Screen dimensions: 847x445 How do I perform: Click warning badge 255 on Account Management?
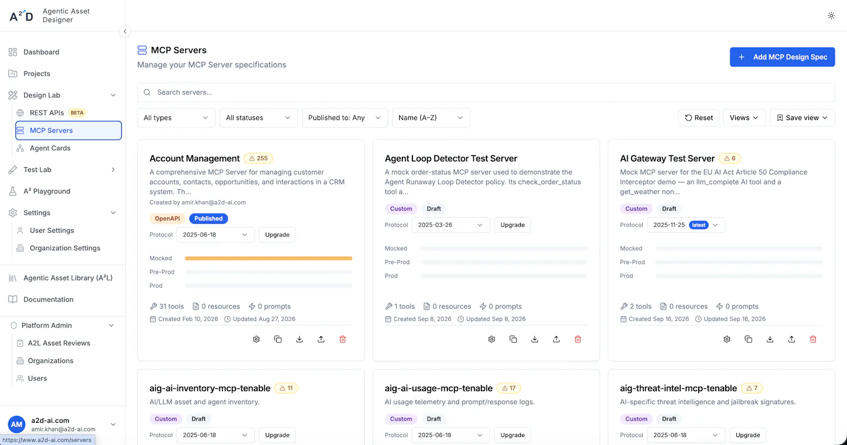[258, 158]
